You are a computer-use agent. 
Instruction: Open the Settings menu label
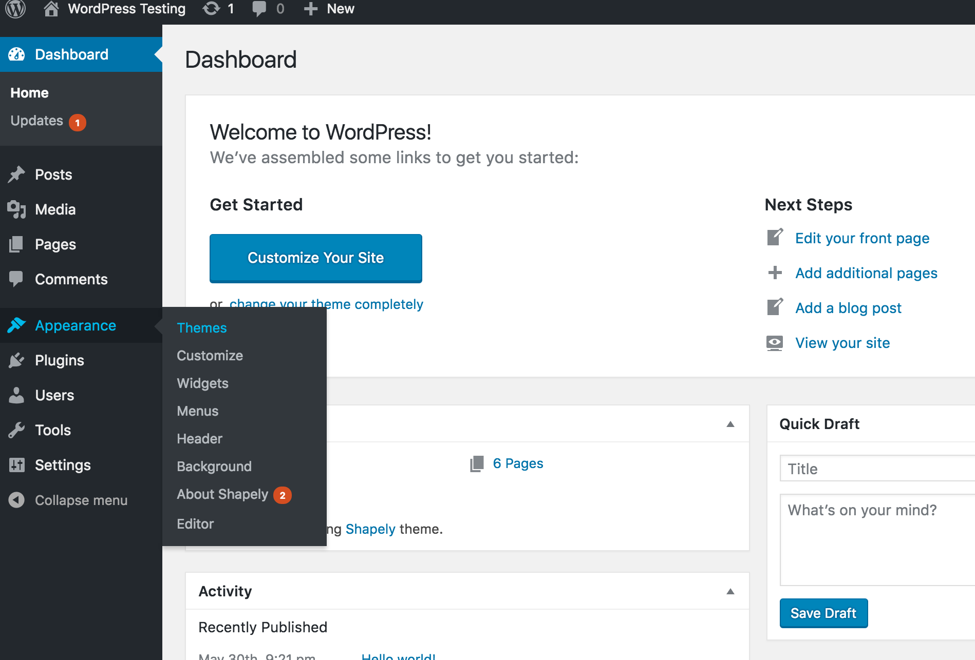pyautogui.click(x=63, y=465)
